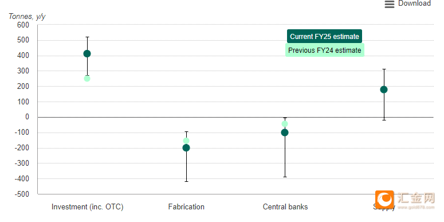Select the dark Central banks data point
The image size is (444, 222).
tap(285, 133)
